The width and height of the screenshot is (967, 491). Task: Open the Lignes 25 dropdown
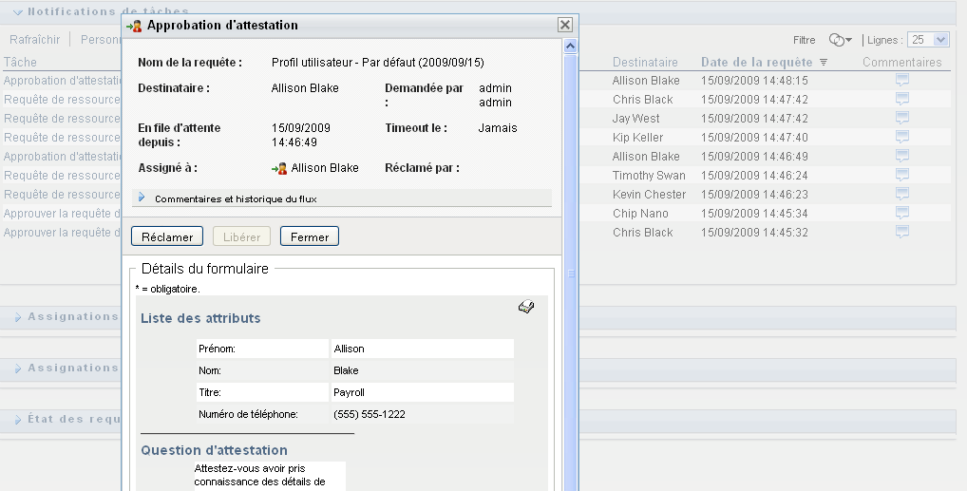[940, 40]
